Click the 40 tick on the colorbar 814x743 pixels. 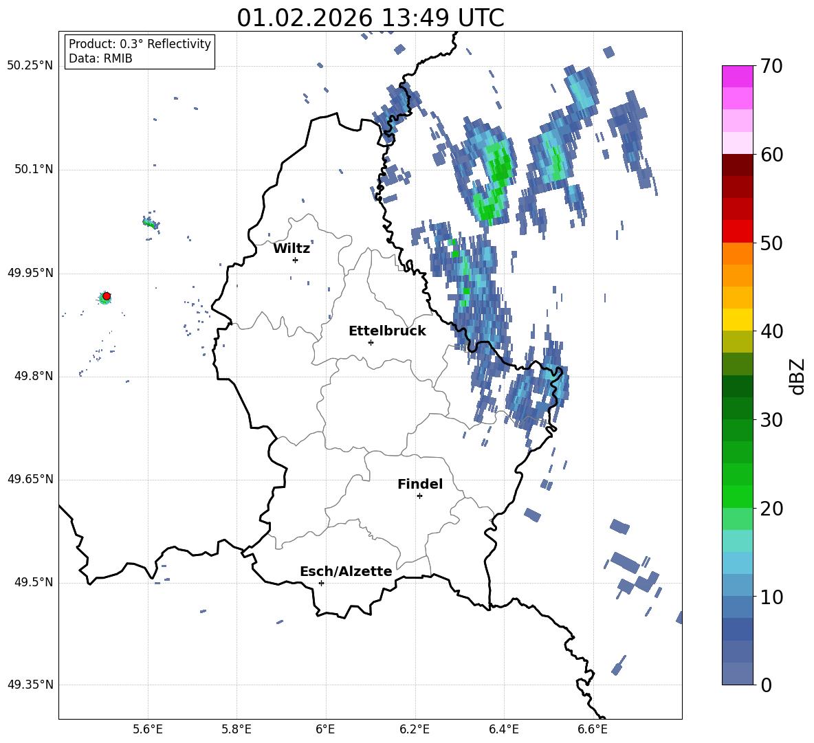tap(771, 331)
